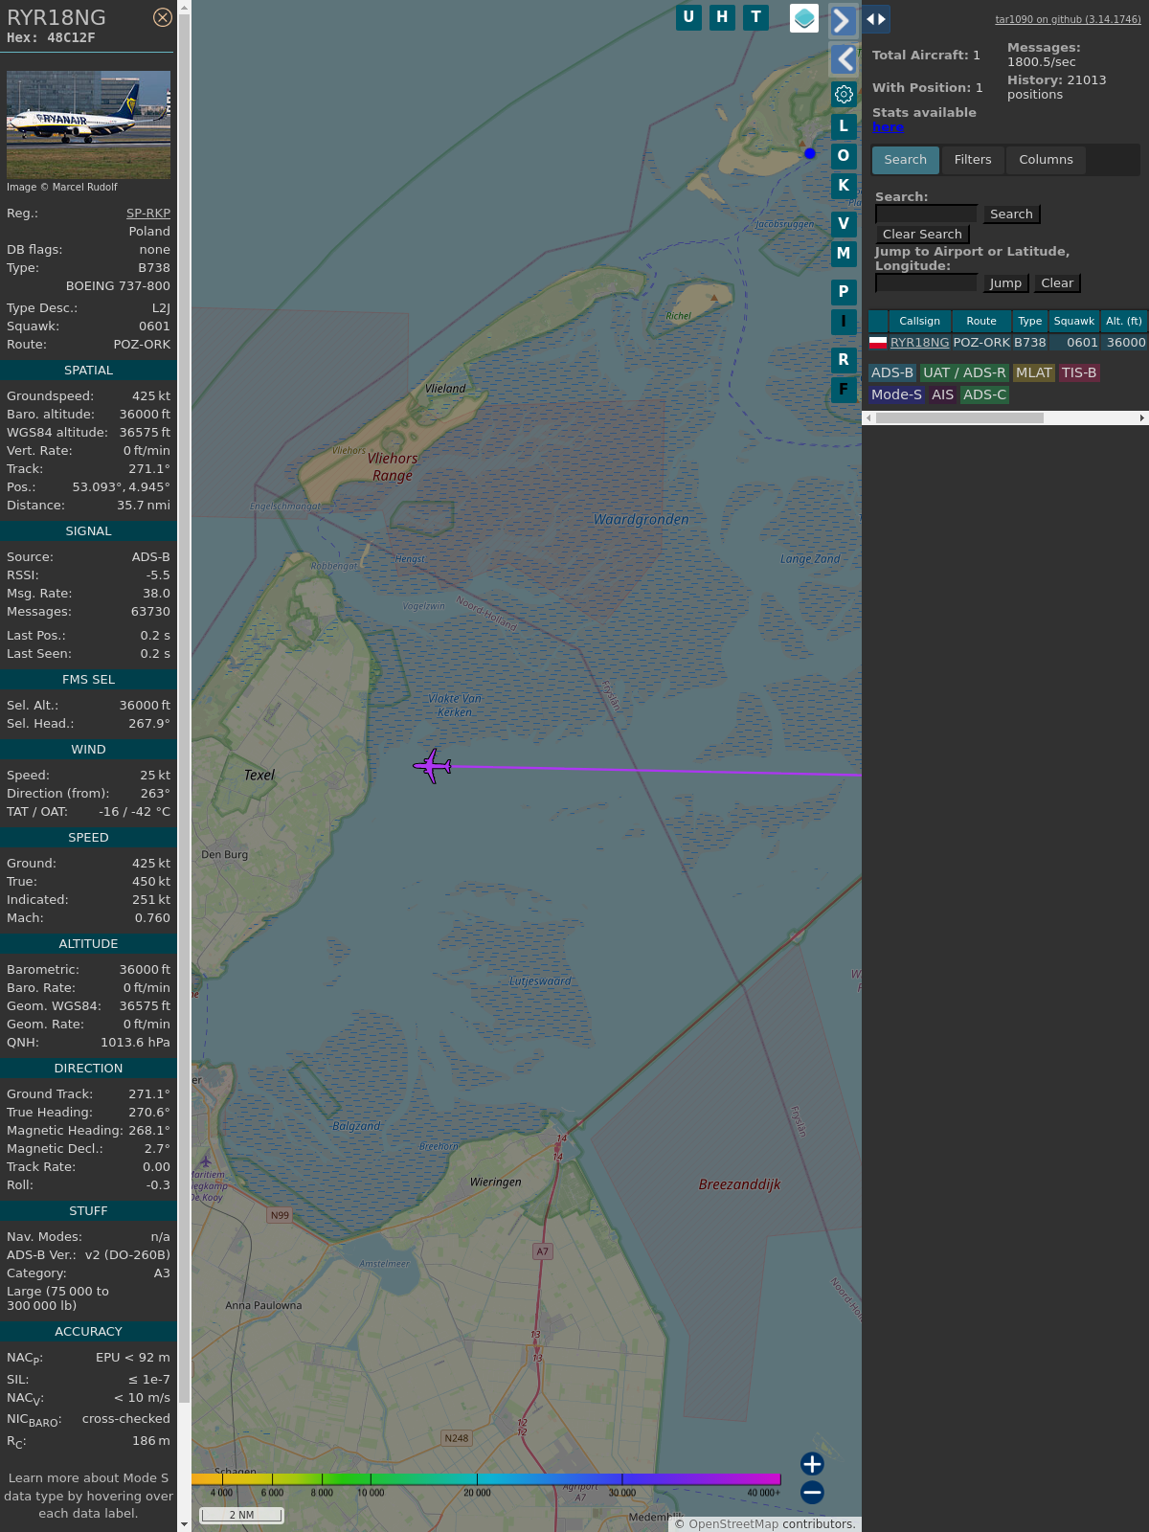Click the Clear Search button
Viewport: 1149px width, 1532px height.
tap(922, 235)
